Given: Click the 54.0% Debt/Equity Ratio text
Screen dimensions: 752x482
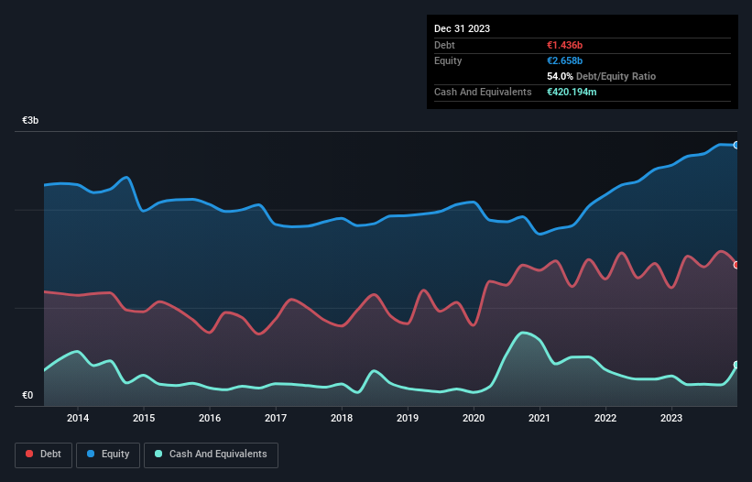Looking at the screenshot, I should pyautogui.click(x=601, y=76).
